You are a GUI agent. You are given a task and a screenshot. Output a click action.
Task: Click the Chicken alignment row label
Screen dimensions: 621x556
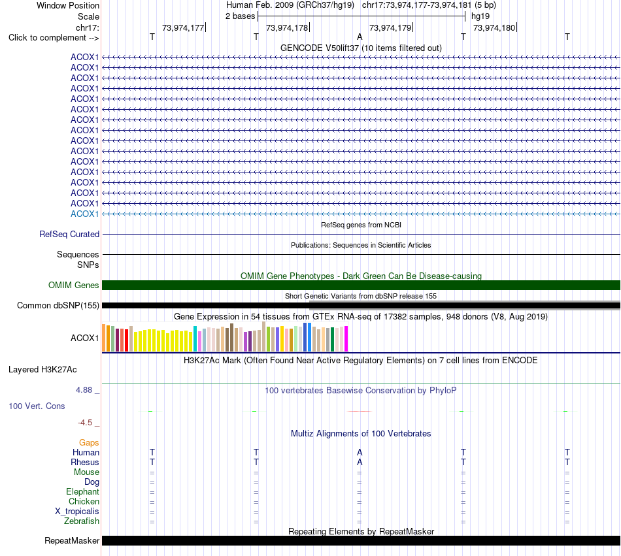click(84, 501)
